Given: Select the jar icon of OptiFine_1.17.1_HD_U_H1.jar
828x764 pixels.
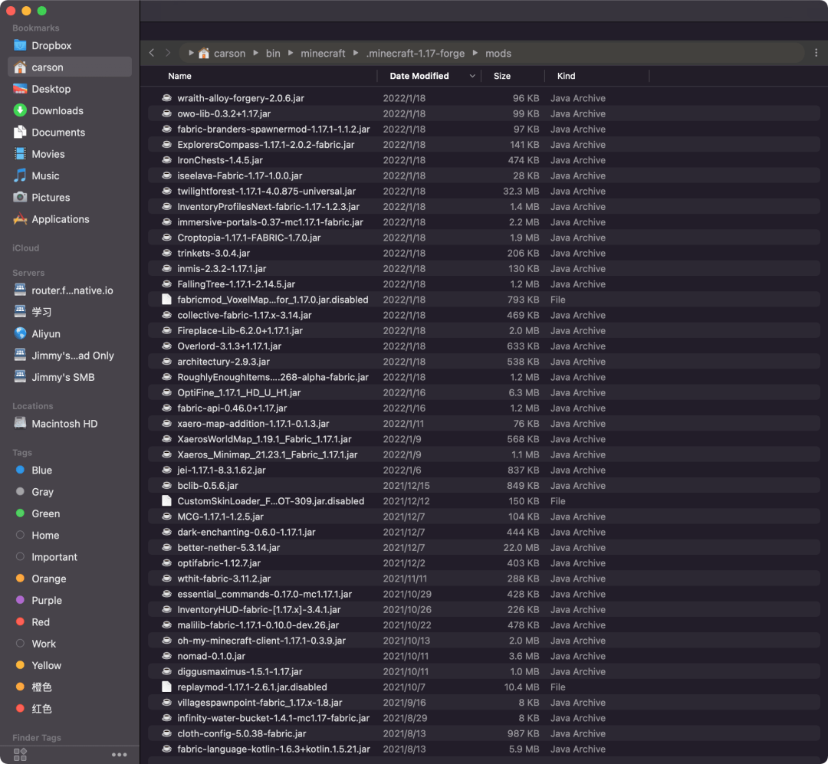Looking at the screenshot, I should click(x=166, y=392).
